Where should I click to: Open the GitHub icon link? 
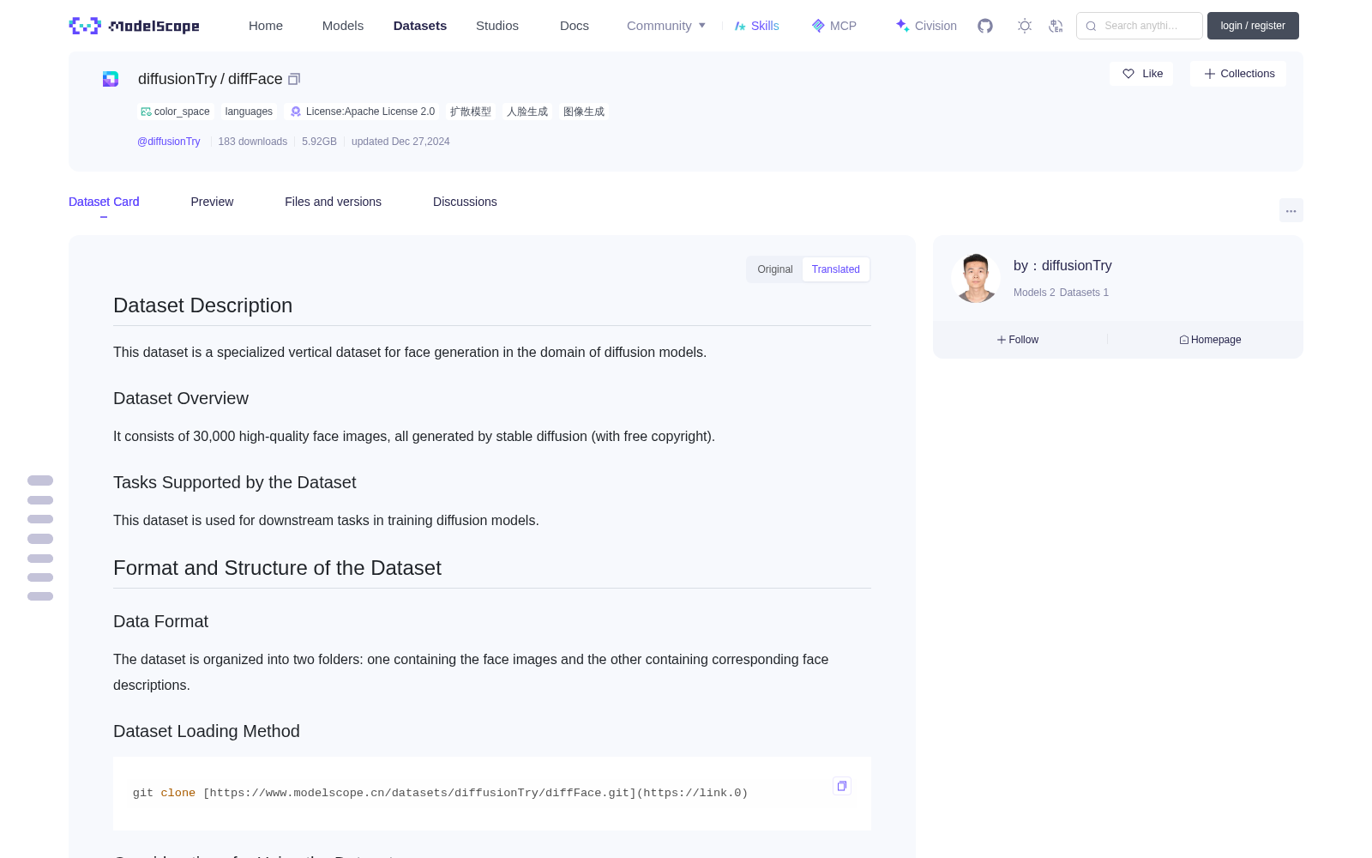(x=985, y=26)
